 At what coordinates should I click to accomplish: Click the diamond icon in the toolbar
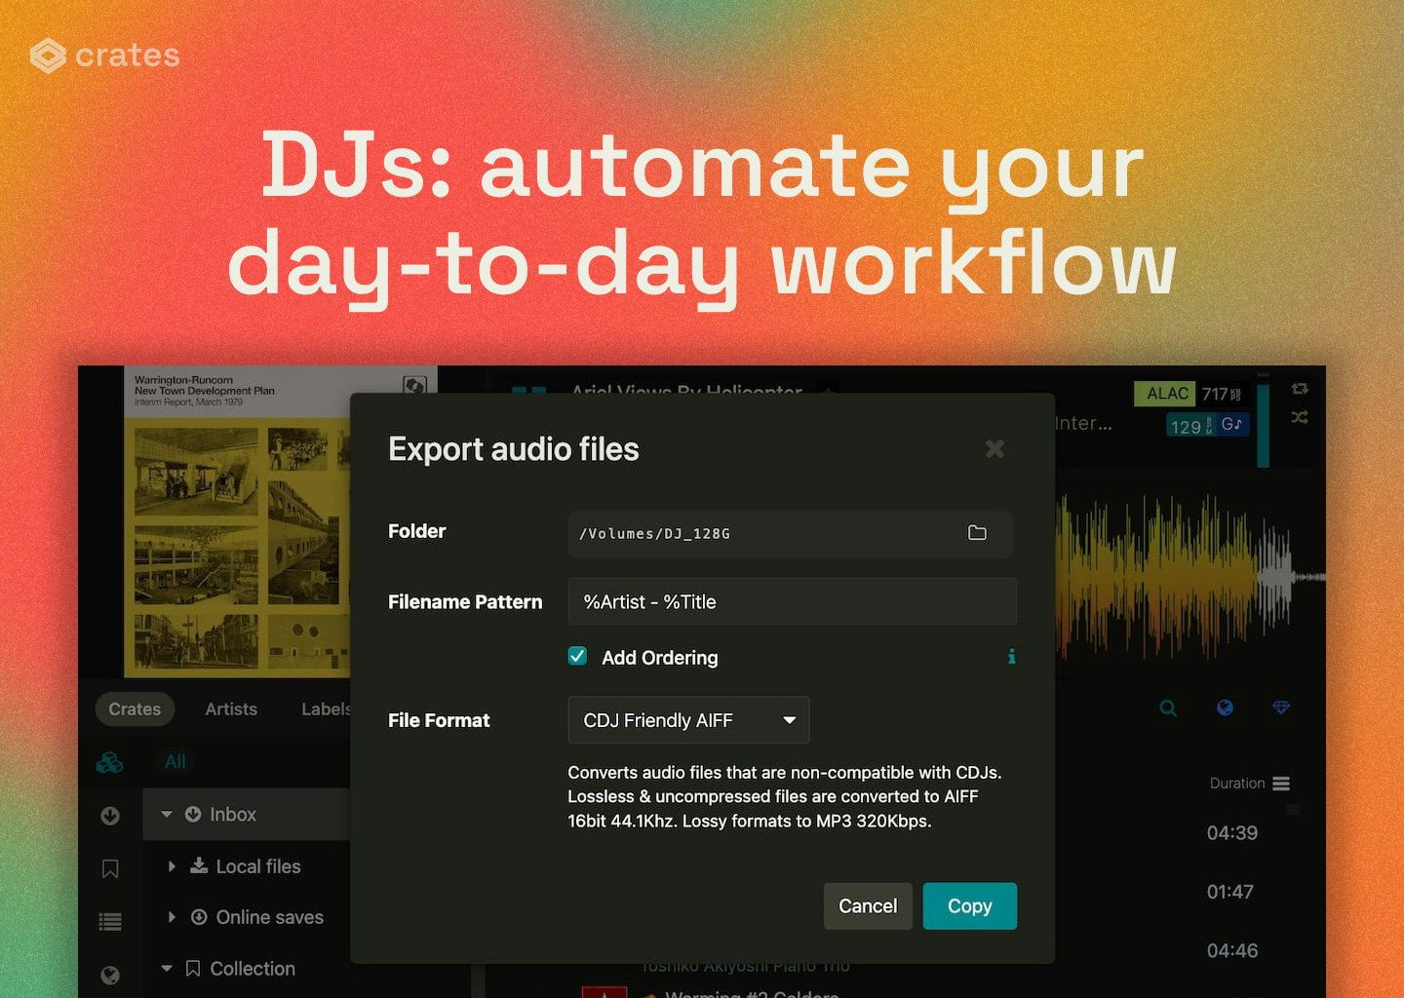click(1281, 708)
